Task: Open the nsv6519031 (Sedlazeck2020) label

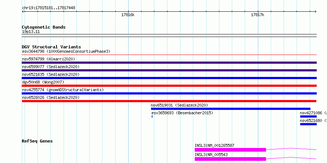Action: click(180, 105)
